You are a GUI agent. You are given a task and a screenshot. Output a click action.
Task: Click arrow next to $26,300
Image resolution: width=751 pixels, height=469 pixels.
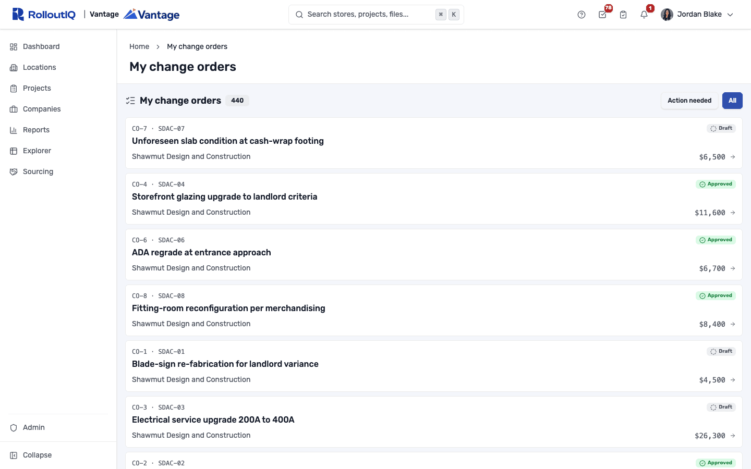point(733,436)
